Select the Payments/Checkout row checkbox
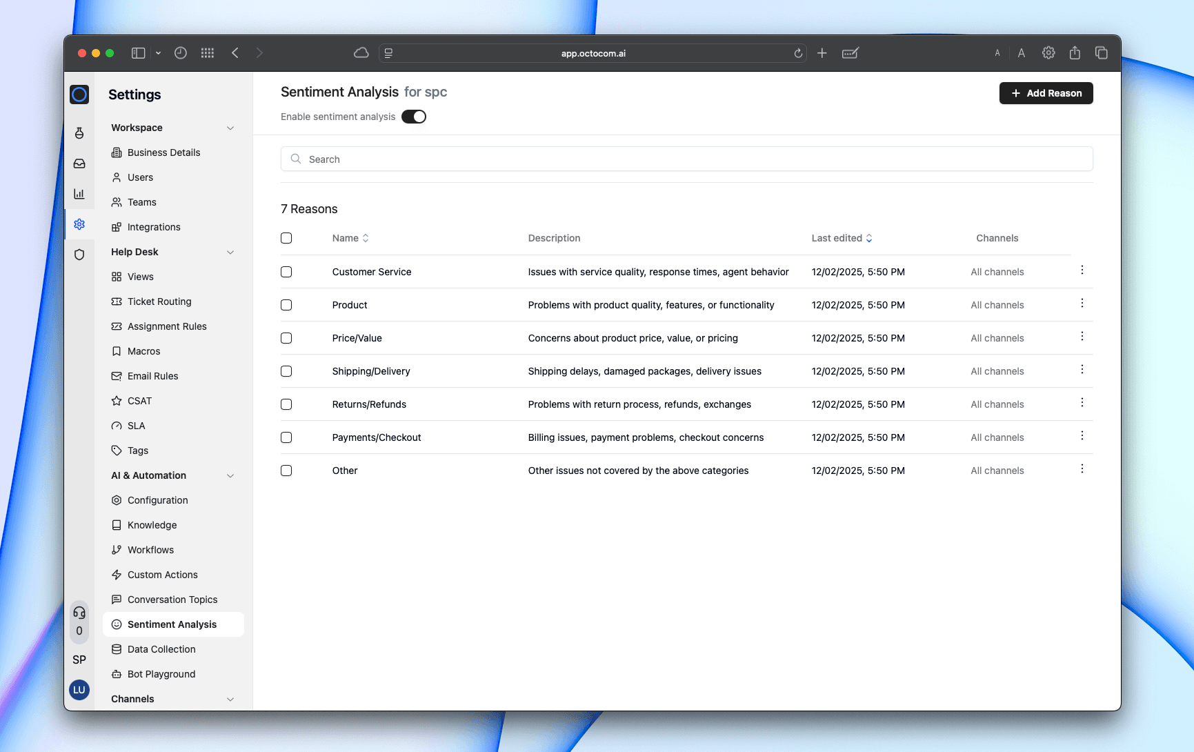Image resolution: width=1194 pixels, height=752 pixels. pos(286,437)
